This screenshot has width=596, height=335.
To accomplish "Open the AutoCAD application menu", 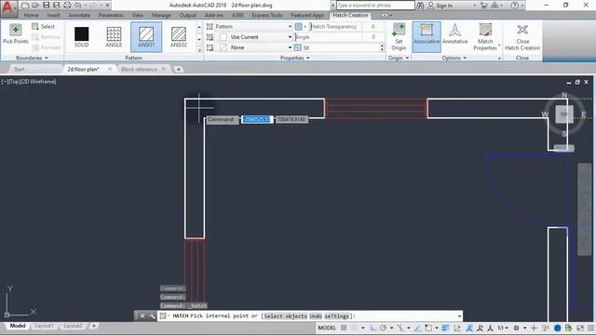I will point(7,8).
